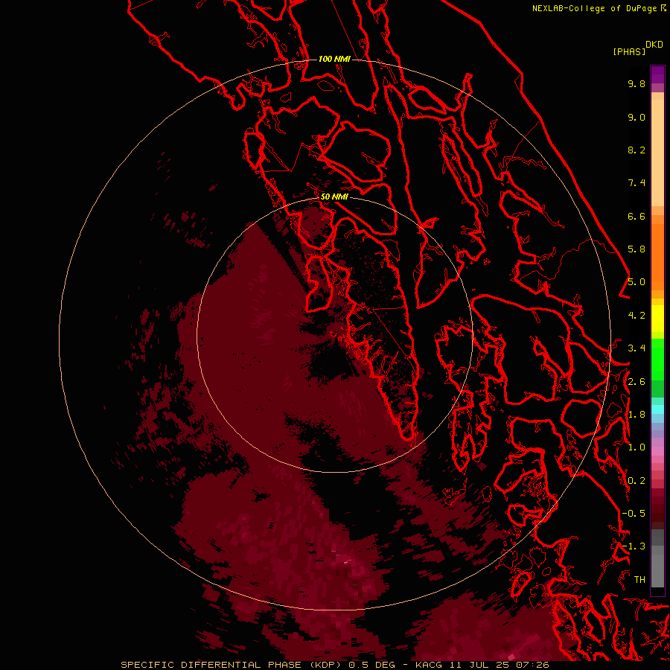Click the 100 NMI range ring label
Image resolution: width=670 pixels, height=670 pixels.
coord(334,59)
